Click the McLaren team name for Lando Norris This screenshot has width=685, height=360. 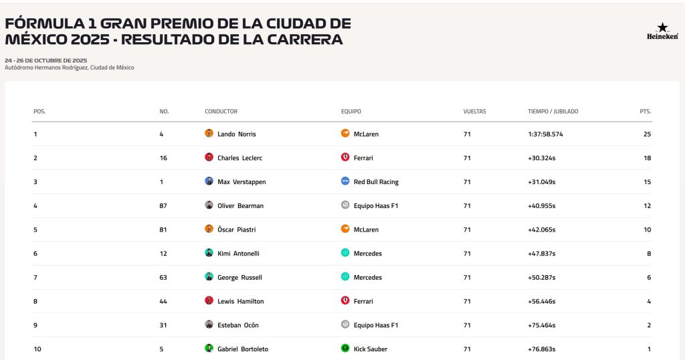pyautogui.click(x=366, y=134)
